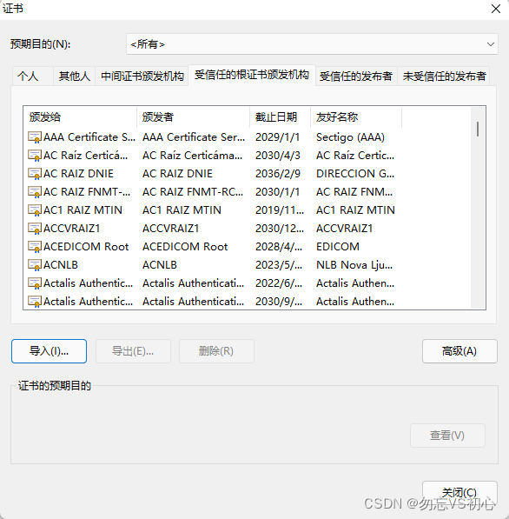Select AC RAIZ DNIE in 颁发给 column
The width and height of the screenshot is (509, 519).
(x=78, y=174)
